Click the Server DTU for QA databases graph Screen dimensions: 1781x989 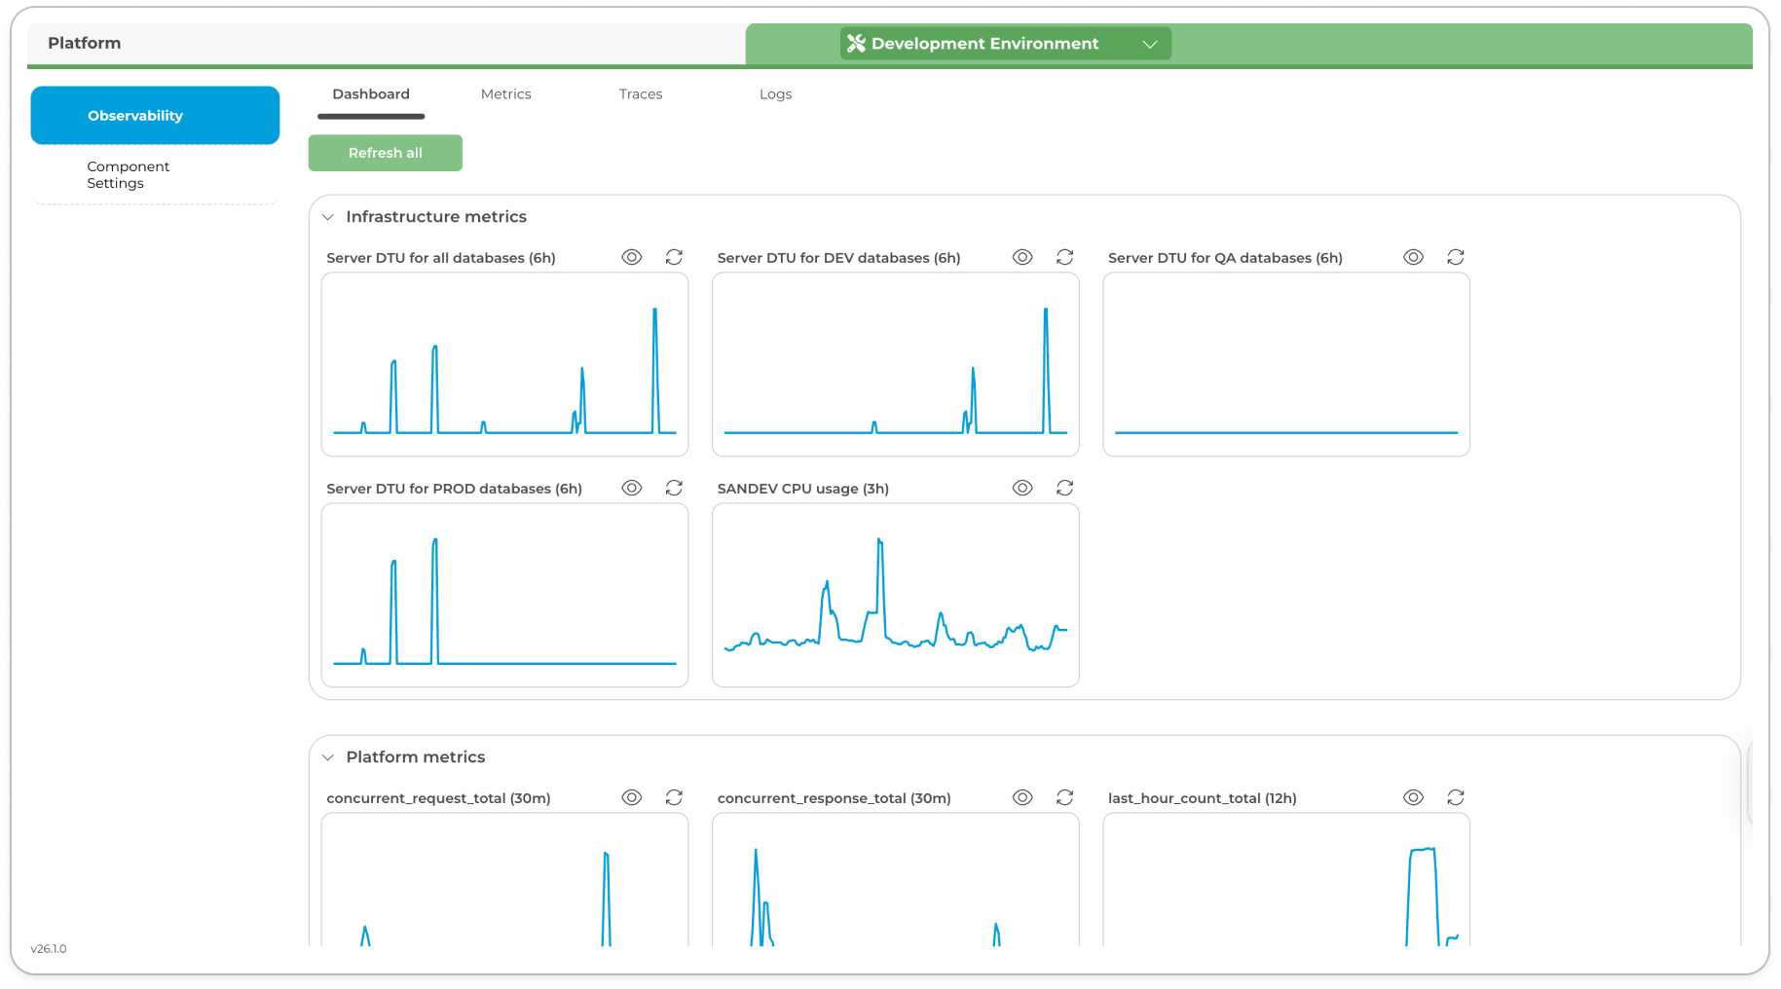1285,364
